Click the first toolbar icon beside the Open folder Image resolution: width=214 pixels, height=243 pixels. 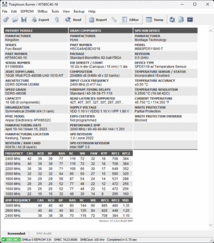[x=6, y=20]
